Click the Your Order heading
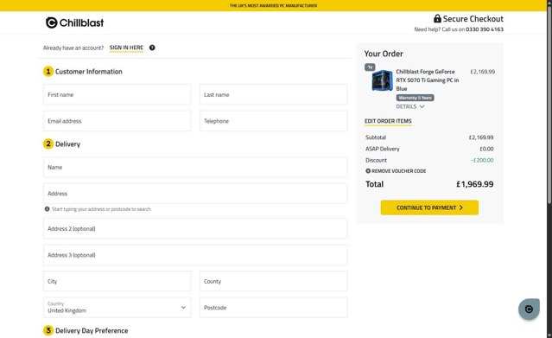 384,54
